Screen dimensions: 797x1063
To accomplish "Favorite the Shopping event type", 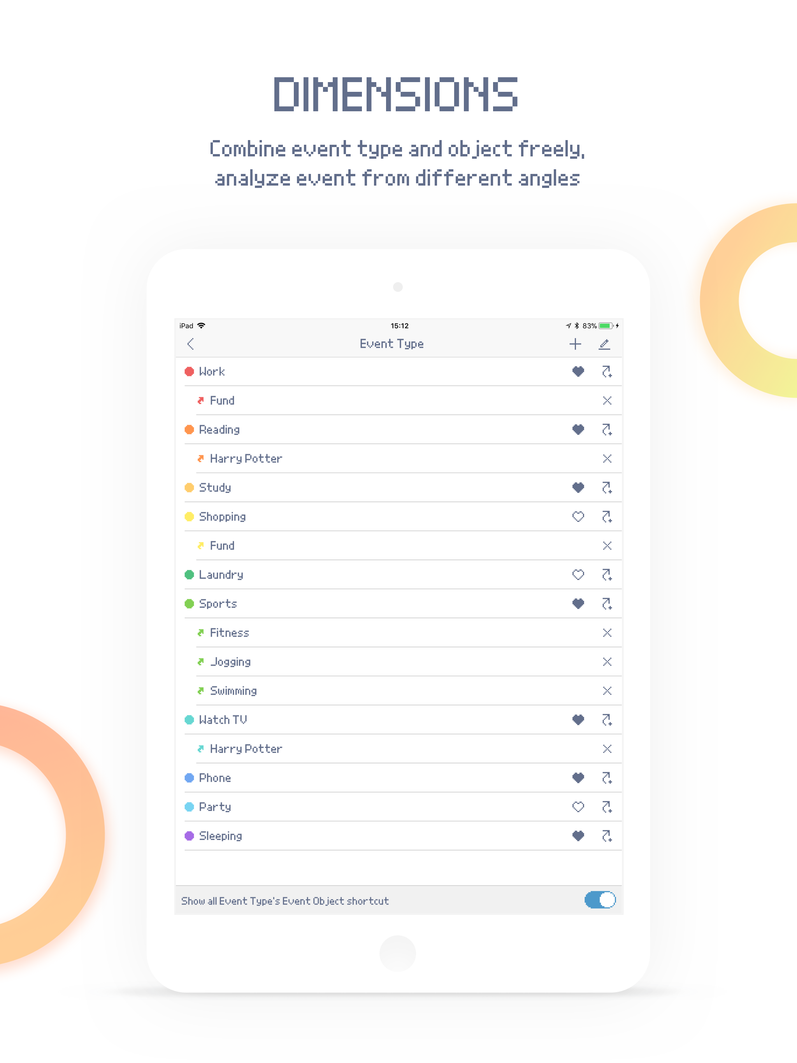I will click(x=578, y=517).
